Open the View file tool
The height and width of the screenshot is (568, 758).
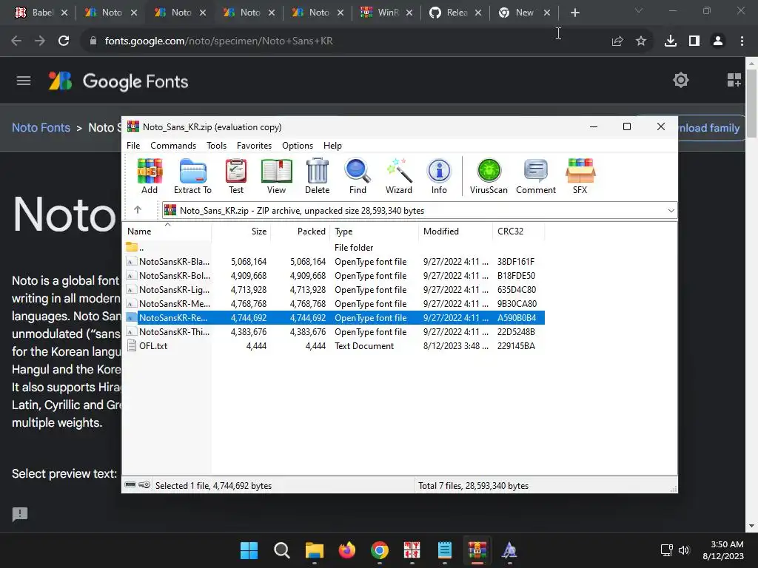(x=276, y=176)
